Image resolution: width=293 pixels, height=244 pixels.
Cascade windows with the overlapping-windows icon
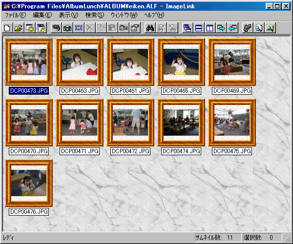pyautogui.click(x=188, y=28)
